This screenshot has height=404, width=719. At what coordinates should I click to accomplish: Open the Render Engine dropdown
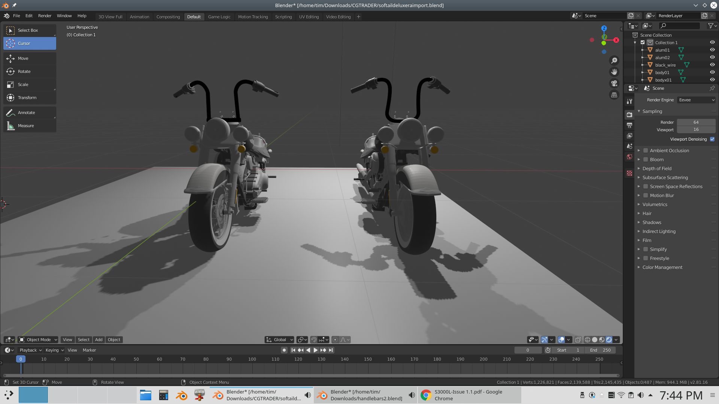[x=696, y=100]
